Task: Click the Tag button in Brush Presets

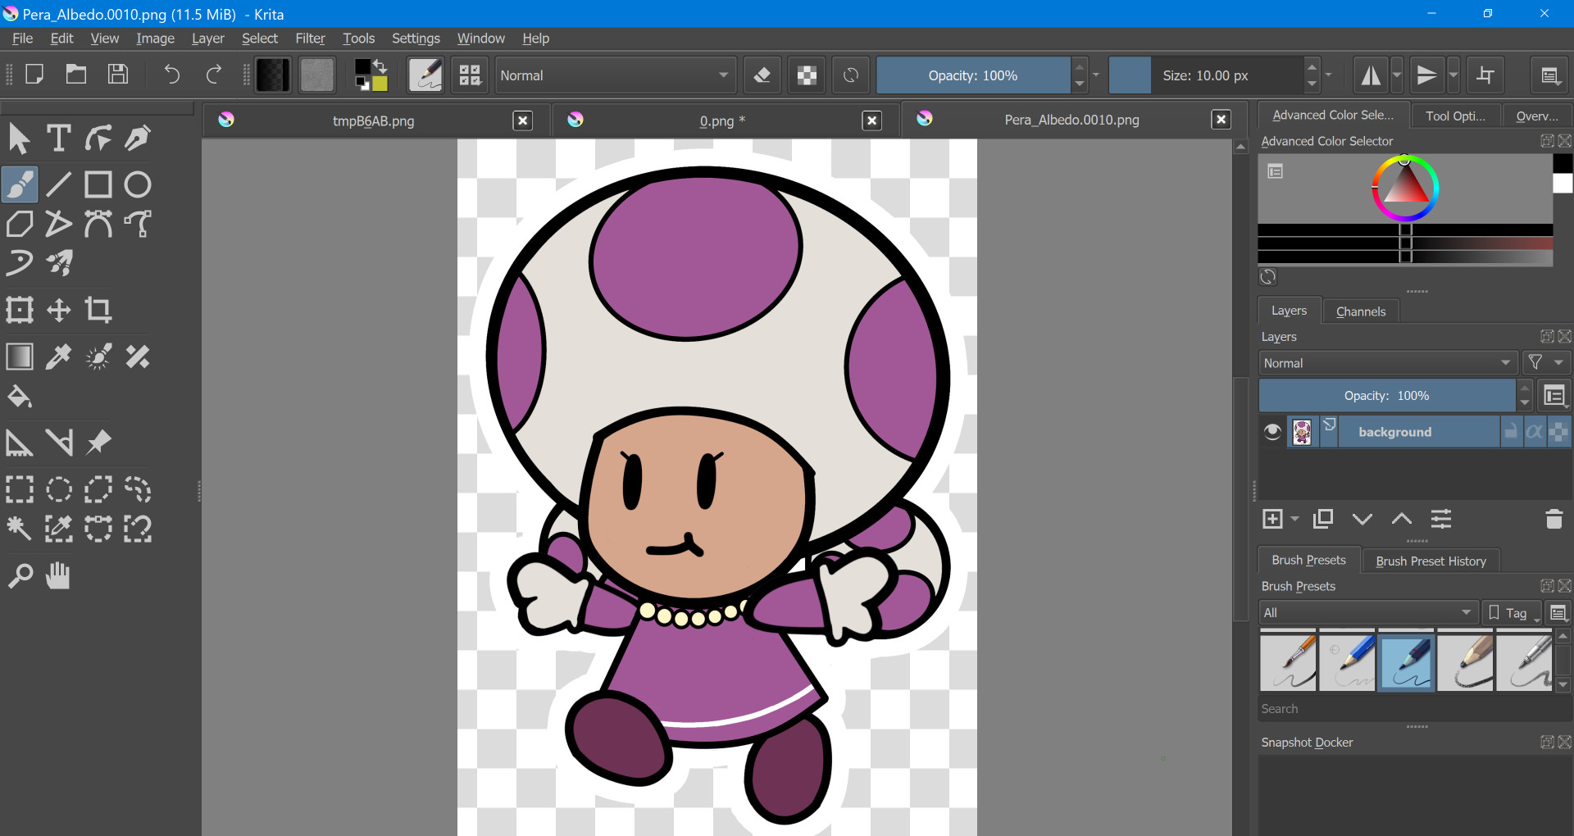Action: pos(1511,611)
